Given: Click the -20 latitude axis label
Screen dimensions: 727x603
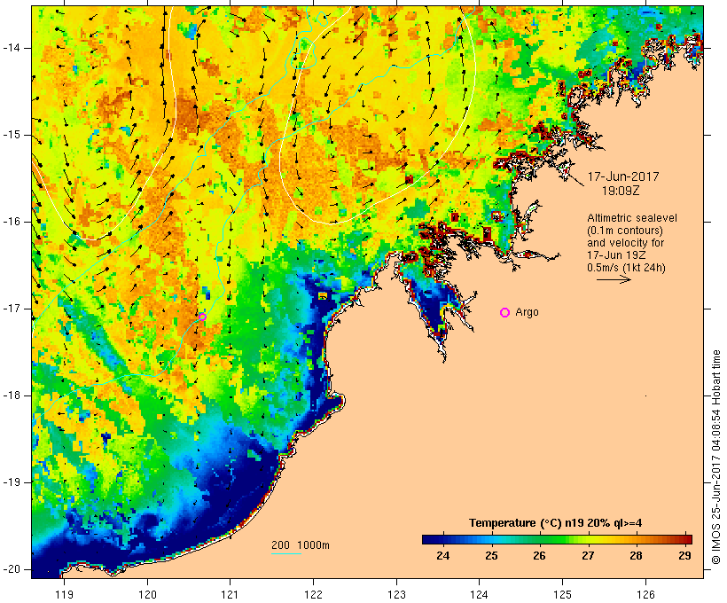Looking at the screenshot, I should coord(12,569).
